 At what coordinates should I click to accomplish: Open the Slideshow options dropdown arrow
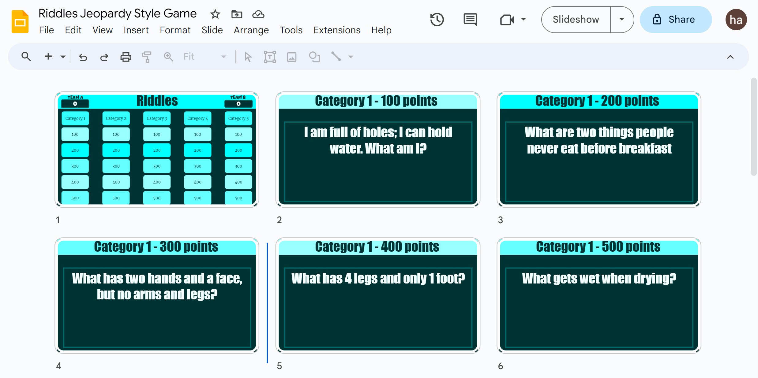(x=622, y=19)
